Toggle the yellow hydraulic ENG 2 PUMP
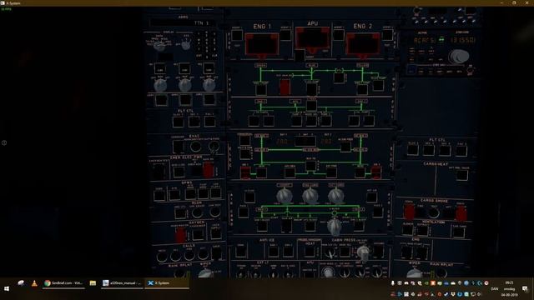The width and height of the screenshot is (534, 300). pos(362,89)
